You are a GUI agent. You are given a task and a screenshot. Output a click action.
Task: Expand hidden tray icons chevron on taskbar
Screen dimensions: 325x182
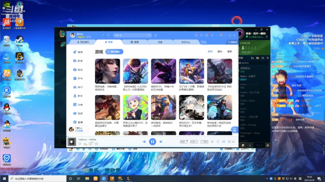[267, 178]
